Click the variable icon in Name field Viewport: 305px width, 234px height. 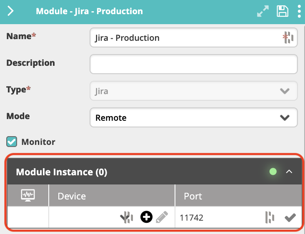coord(288,37)
